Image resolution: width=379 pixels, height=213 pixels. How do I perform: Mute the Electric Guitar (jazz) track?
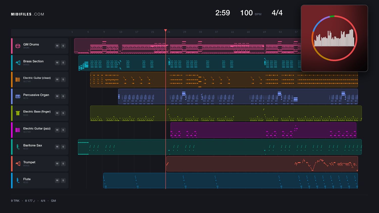click(x=57, y=130)
